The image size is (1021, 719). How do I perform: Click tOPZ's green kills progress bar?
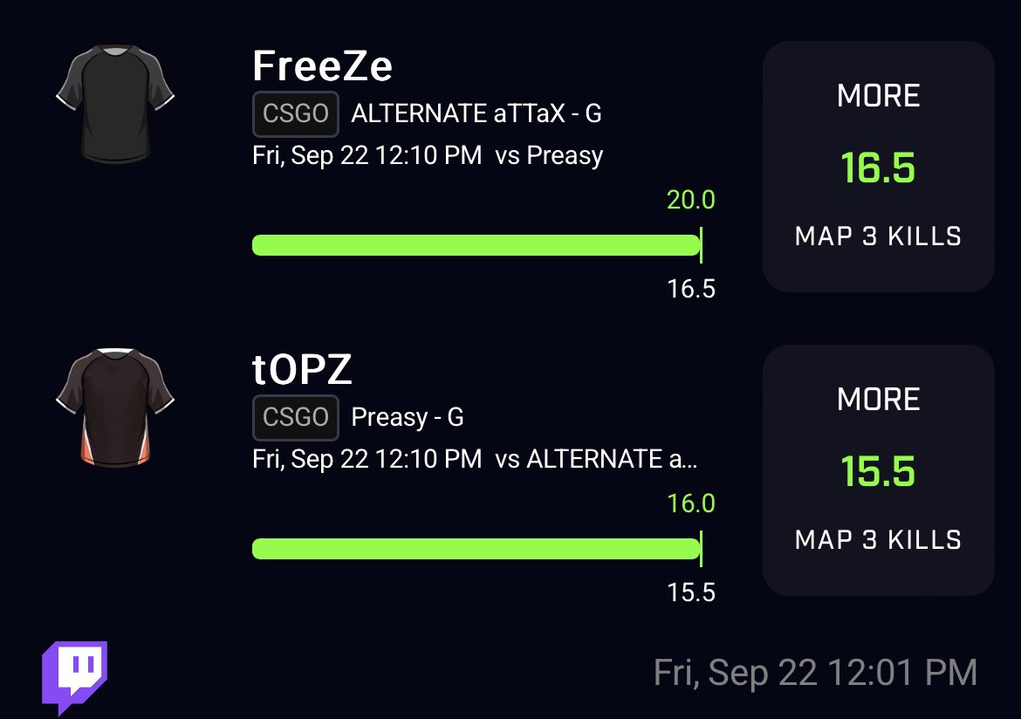click(476, 549)
